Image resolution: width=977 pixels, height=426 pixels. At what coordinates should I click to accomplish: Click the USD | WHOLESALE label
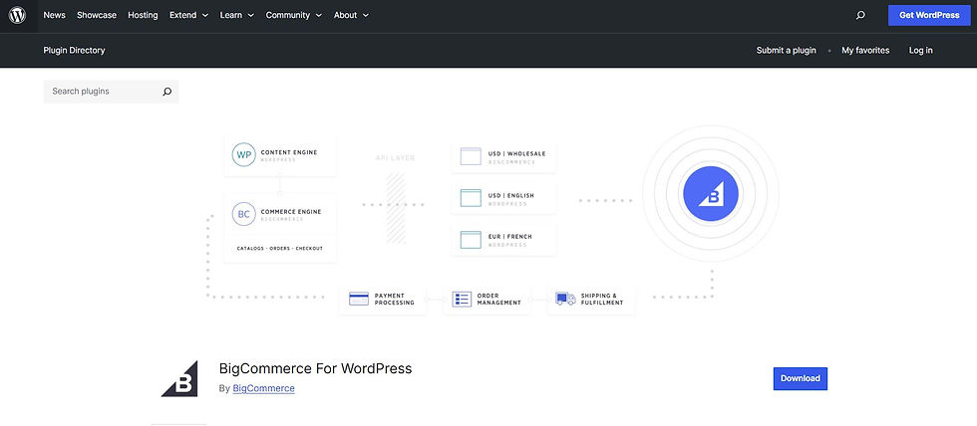coord(517,153)
